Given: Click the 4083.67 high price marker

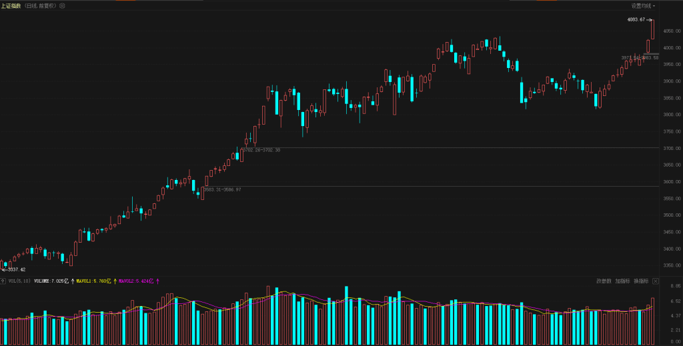Looking at the screenshot, I should pyautogui.click(x=636, y=19).
